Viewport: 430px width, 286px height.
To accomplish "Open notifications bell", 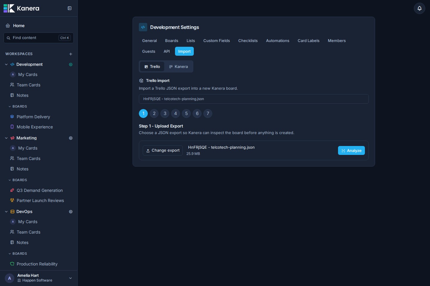I will [419, 8].
